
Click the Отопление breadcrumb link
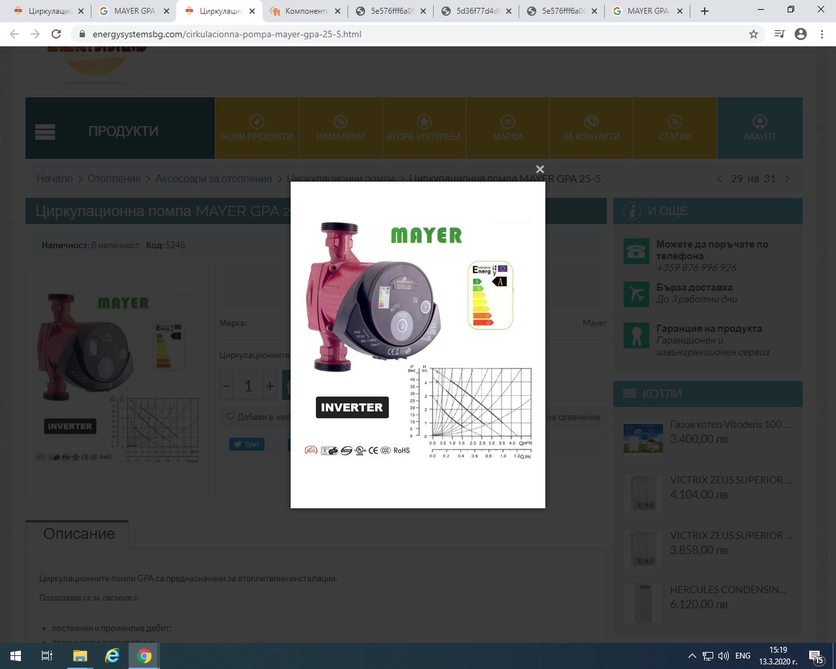point(114,179)
